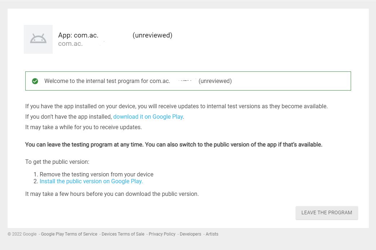Click 'Remove the testing version from your device'
Screen dimensions: 376x250
pyautogui.click(x=96, y=174)
